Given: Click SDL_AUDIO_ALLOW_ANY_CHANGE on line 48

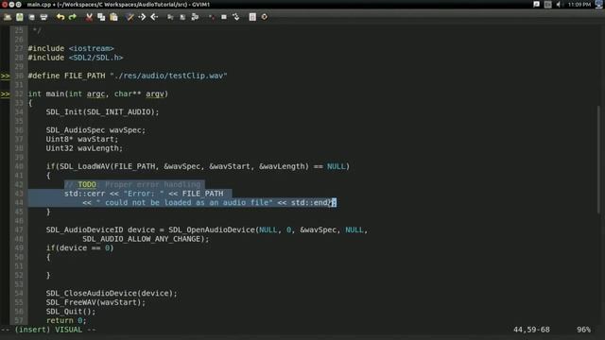Looking at the screenshot, I should 141,239.
